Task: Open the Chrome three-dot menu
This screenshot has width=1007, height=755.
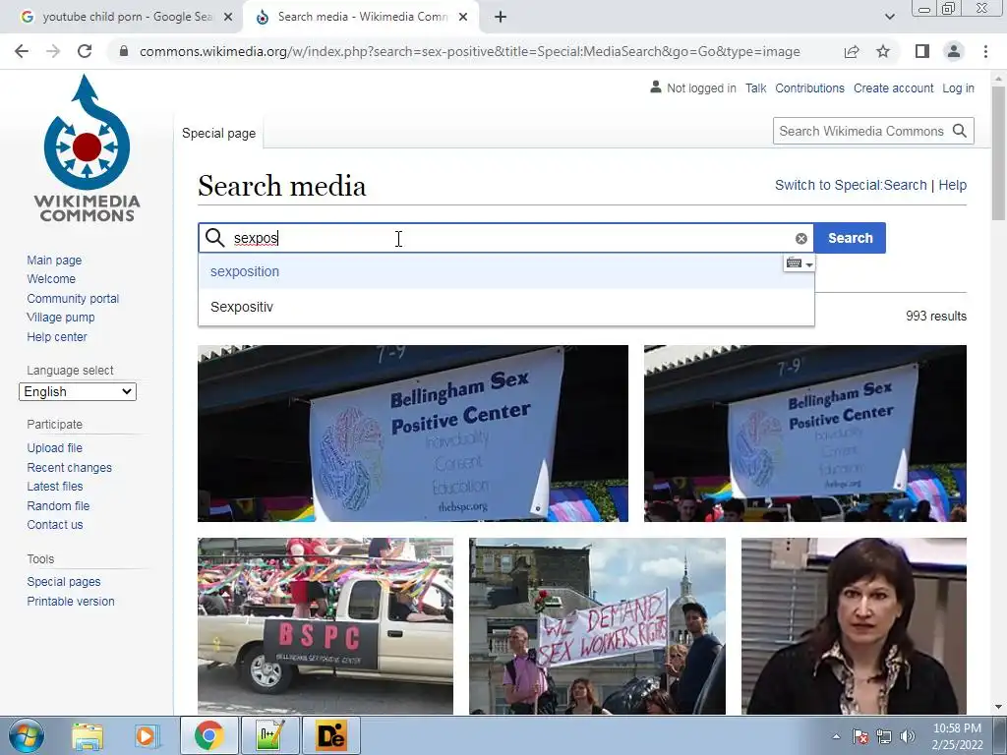Action: click(x=985, y=51)
